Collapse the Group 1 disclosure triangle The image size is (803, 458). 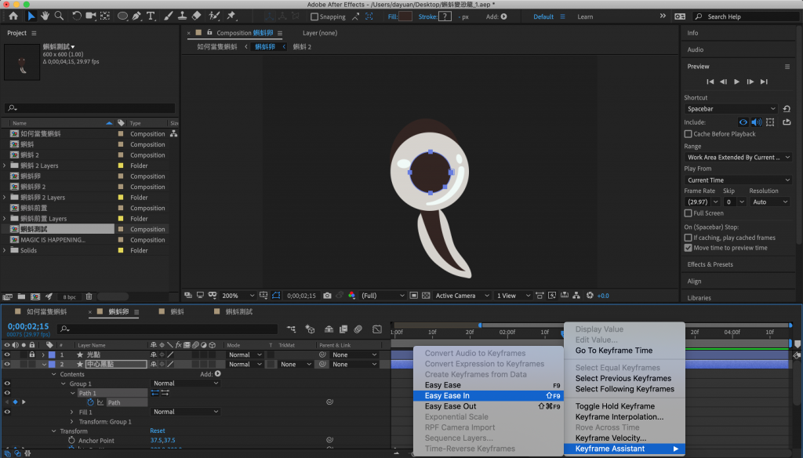click(x=64, y=383)
